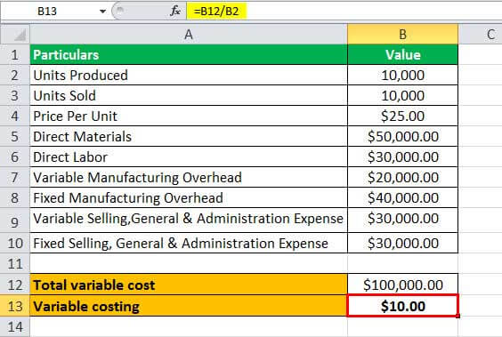Select row 2 header
The image size is (502, 337).
tap(15, 76)
